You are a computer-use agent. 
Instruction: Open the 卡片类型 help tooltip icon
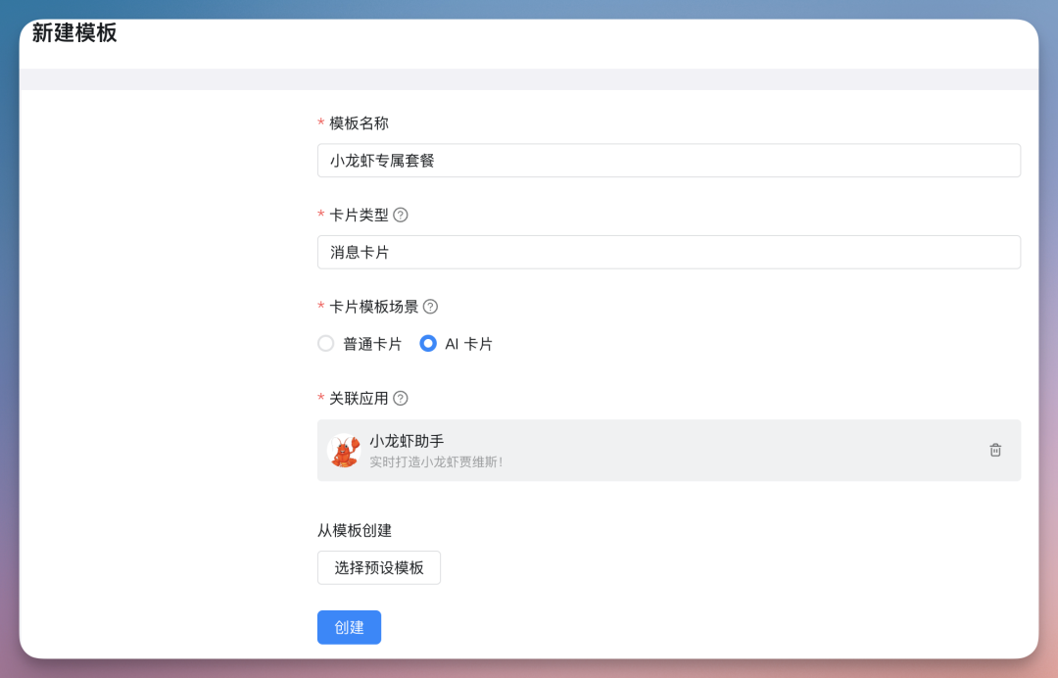(400, 215)
